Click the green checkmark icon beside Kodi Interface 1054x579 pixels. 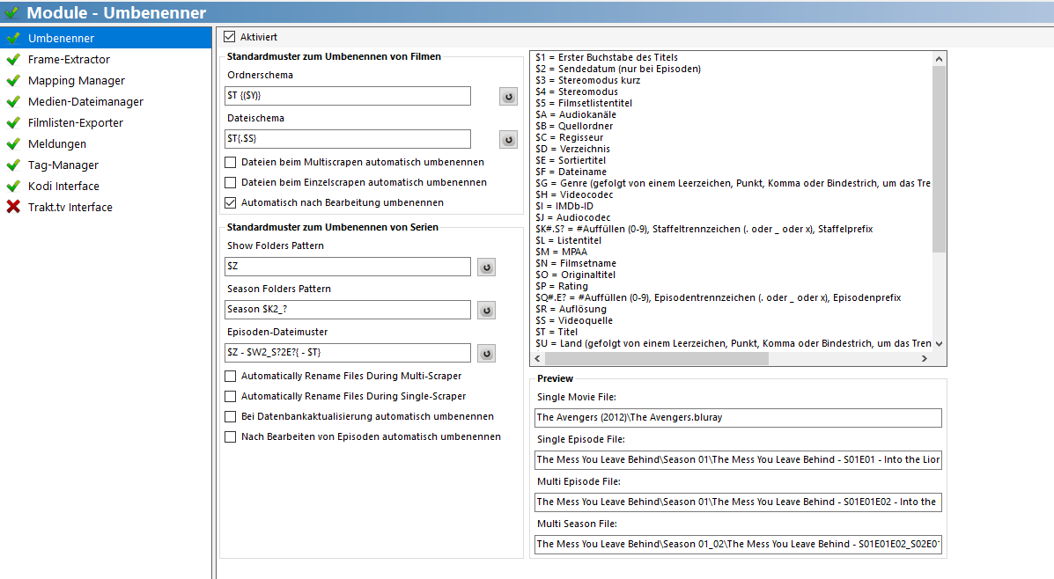pyautogui.click(x=13, y=186)
